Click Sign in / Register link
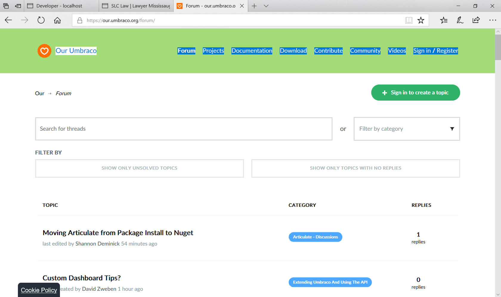 [x=435, y=51]
